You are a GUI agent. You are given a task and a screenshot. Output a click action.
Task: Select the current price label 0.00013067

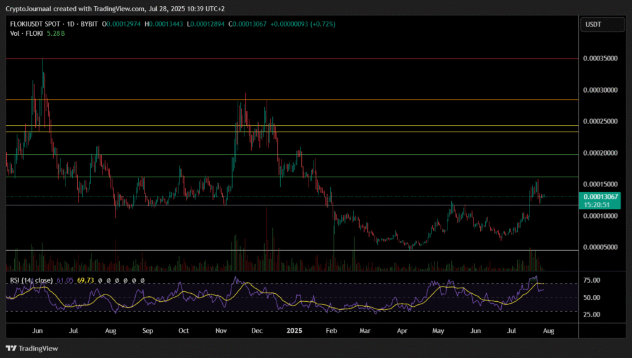click(600, 197)
